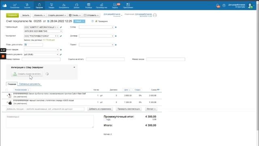Click Проверить комплектацию button
This screenshot has width=259, height=146.
(x=129, y=109)
